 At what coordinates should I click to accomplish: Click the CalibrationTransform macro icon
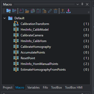point(16,24)
